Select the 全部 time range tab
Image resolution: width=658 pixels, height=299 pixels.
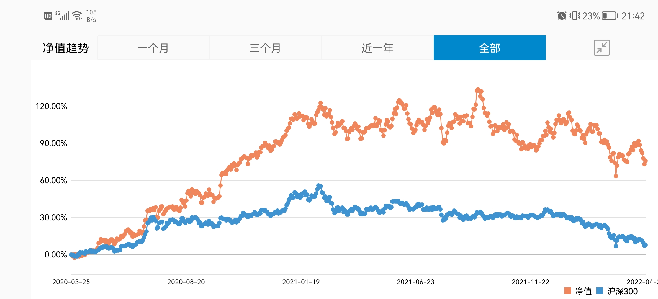[x=489, y=48]
